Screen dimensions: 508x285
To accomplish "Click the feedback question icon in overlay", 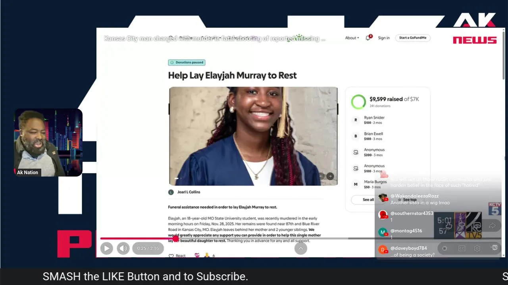I will click(x=495, y=248).
